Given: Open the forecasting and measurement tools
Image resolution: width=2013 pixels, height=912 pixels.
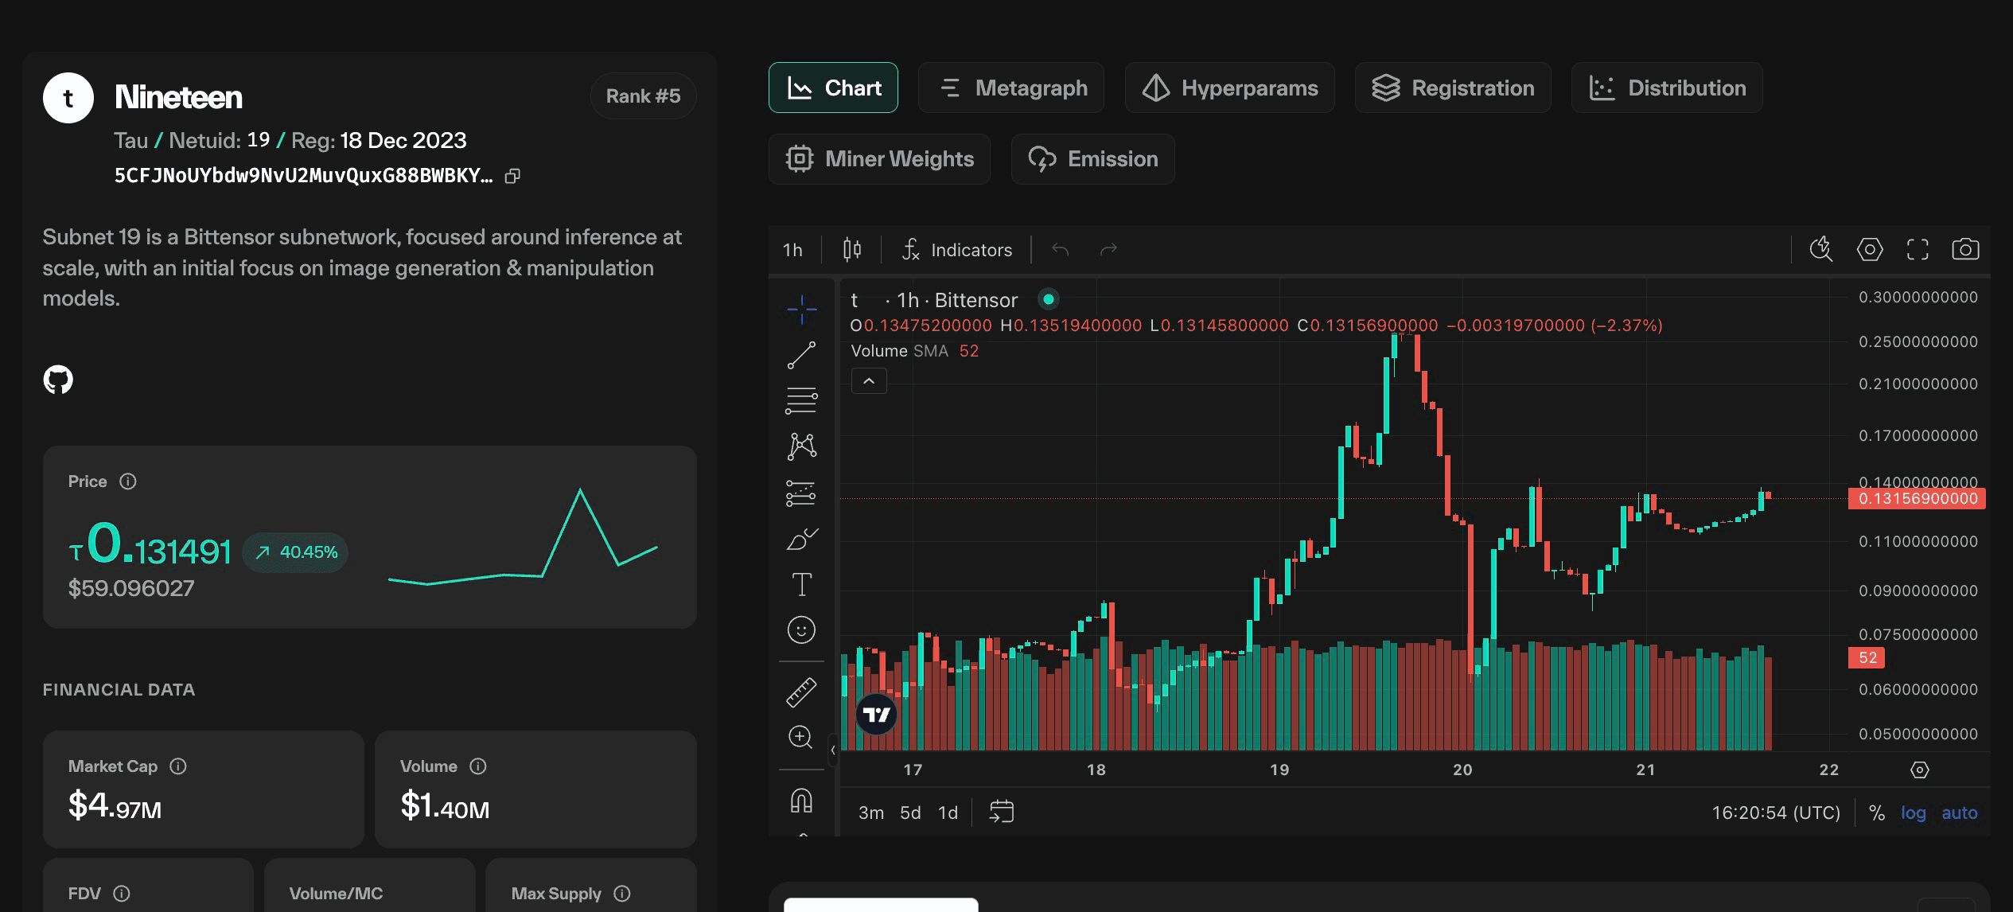Looking at the screenshot, I should point(801,493).
